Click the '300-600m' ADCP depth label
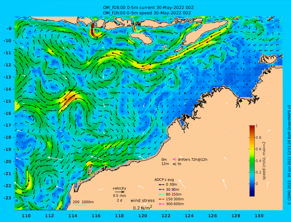291x222 pixels. coord(175,204)
